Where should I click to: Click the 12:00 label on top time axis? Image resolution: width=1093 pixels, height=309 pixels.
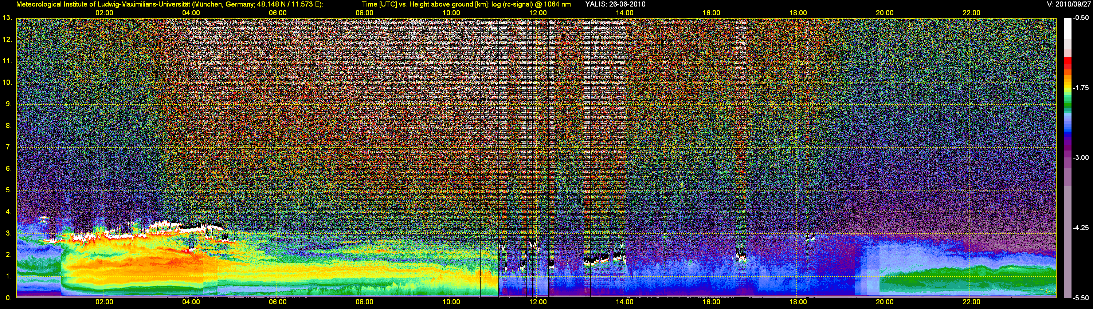point(538,13)
